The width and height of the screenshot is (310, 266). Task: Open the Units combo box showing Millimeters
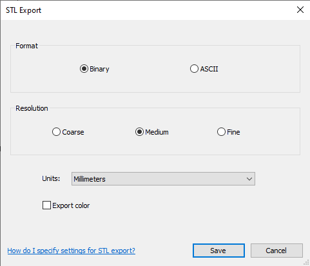(163, 178)
